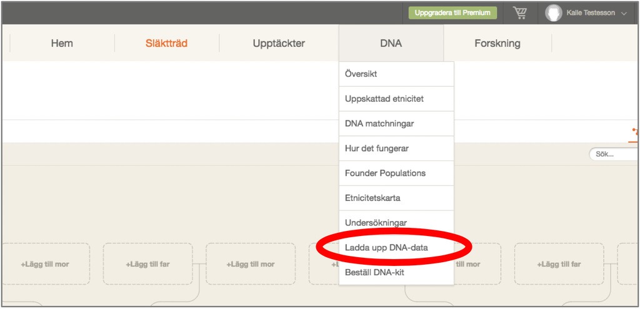Open DNA matchningar from the dropdown
Viewport: 640px width, 309px height.
[379, 124]
